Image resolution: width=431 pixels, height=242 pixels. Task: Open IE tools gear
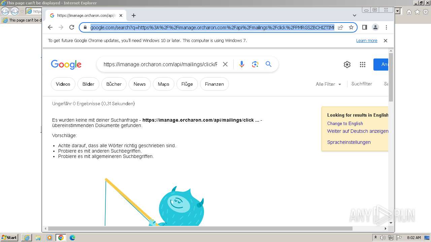point(426,12)
